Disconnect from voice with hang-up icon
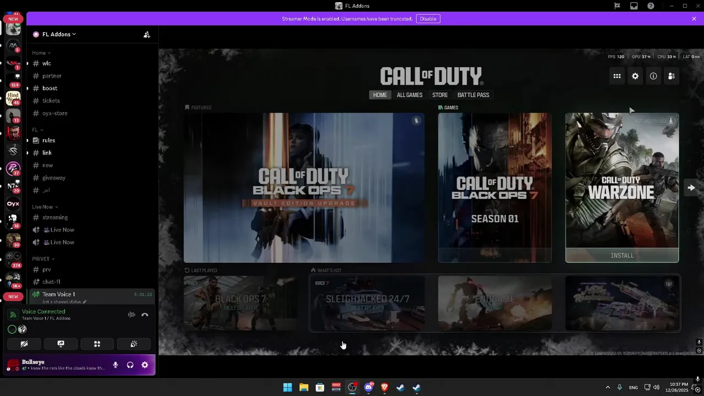Screen dimensions: 704x396 point(145,315)
